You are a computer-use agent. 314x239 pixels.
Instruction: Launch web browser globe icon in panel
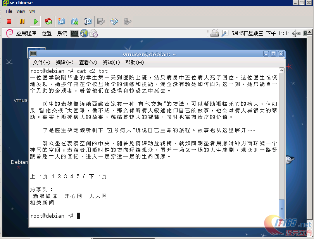(84, 33)
